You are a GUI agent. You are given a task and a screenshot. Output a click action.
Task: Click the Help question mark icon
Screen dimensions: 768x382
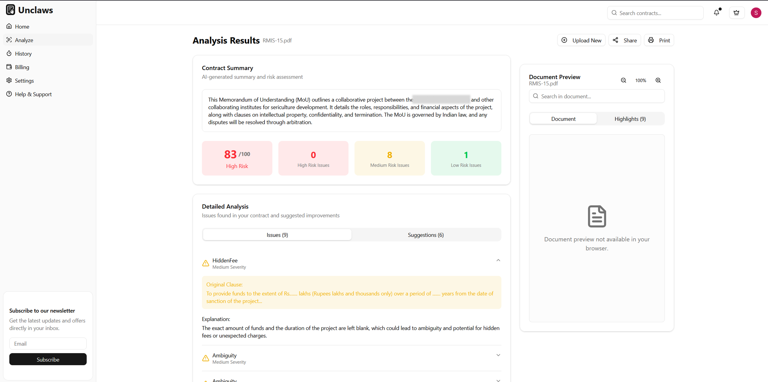click(9, 94)
